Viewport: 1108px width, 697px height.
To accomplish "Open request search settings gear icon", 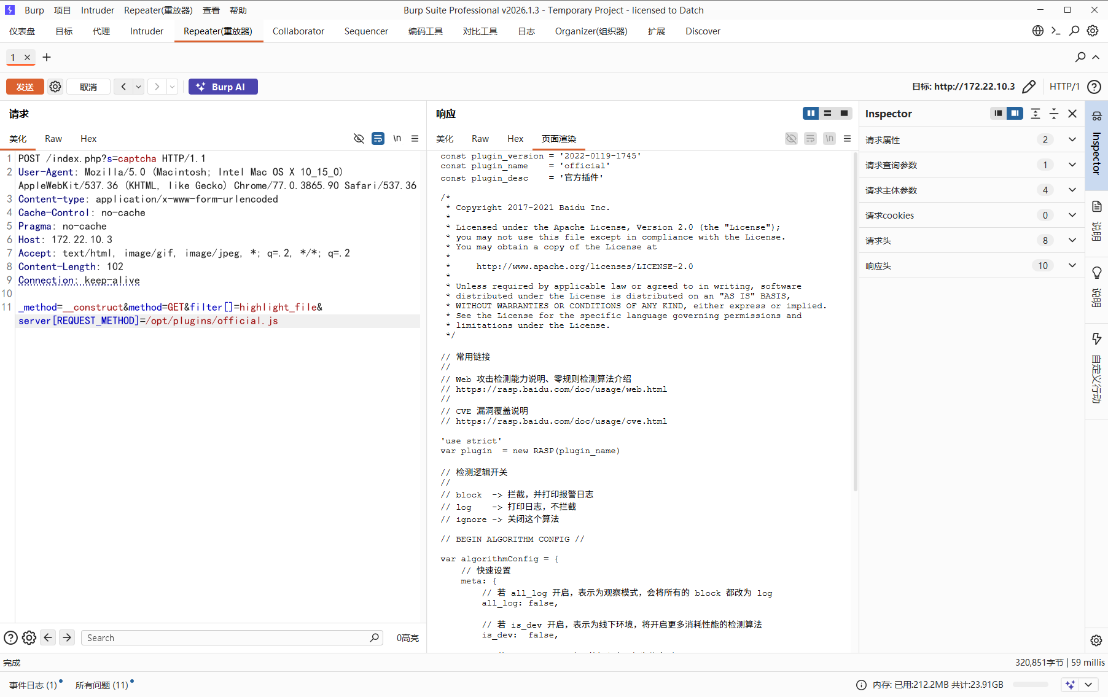I will (x=29, y=638).
